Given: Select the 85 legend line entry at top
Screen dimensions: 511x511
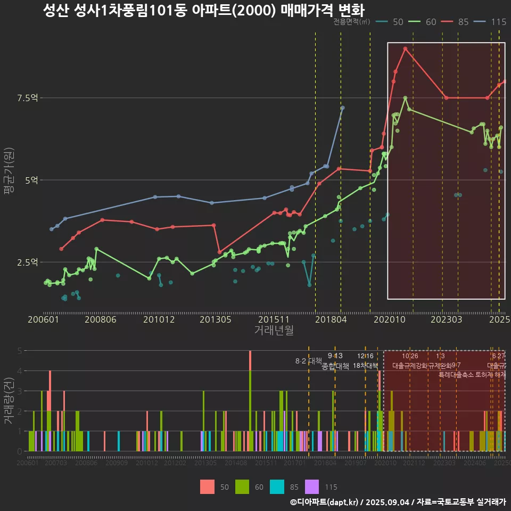Looking at the screenshot, I should coord(455,22).
